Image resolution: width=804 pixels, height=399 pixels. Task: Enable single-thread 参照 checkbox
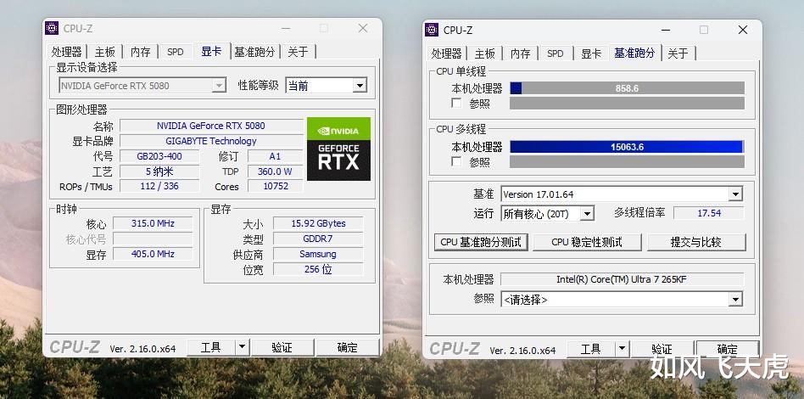(x=456, y=104)
